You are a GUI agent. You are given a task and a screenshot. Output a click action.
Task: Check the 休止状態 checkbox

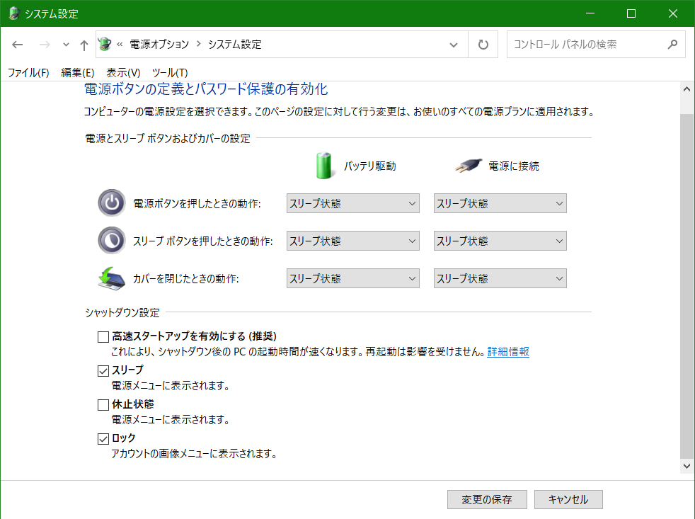click(x=103, y=405)
